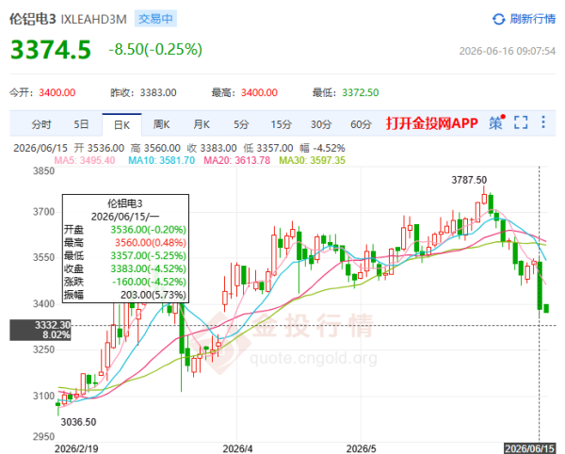The height and width of the screenshot is (454, 565).
Task: Click the 最高 value 3400.00
Action: [x=259, y=92]
